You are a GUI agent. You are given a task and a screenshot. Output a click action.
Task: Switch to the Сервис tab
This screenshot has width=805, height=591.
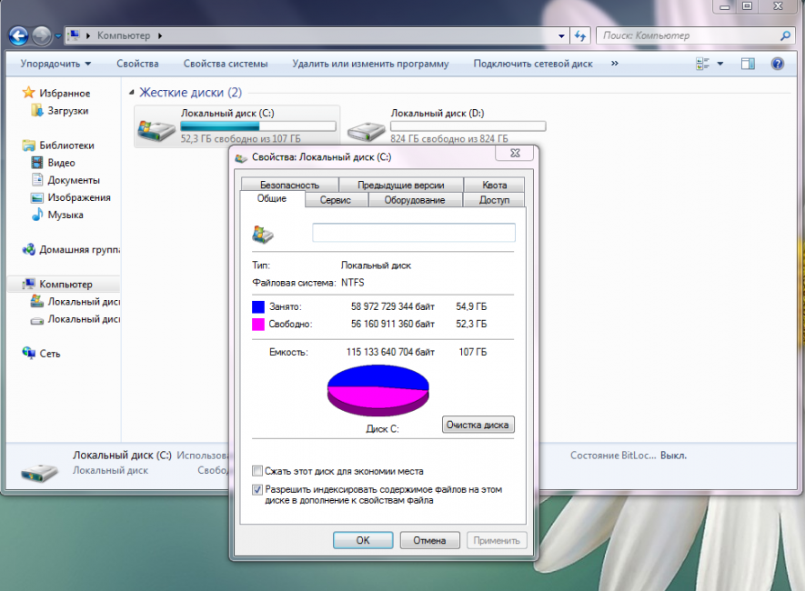pos(336,200)
